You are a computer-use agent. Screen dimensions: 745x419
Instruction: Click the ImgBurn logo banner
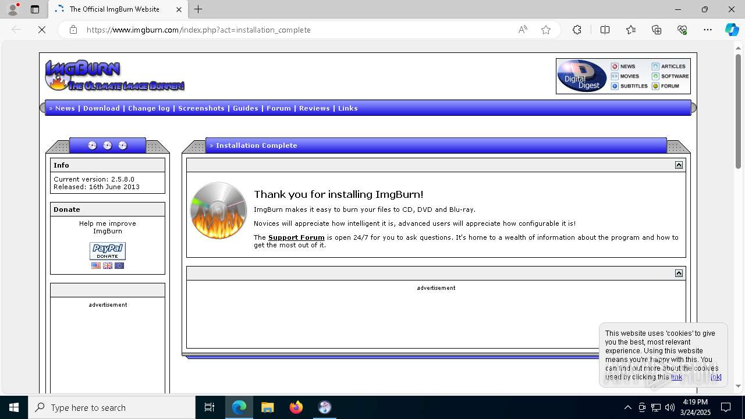click(115, 76)
